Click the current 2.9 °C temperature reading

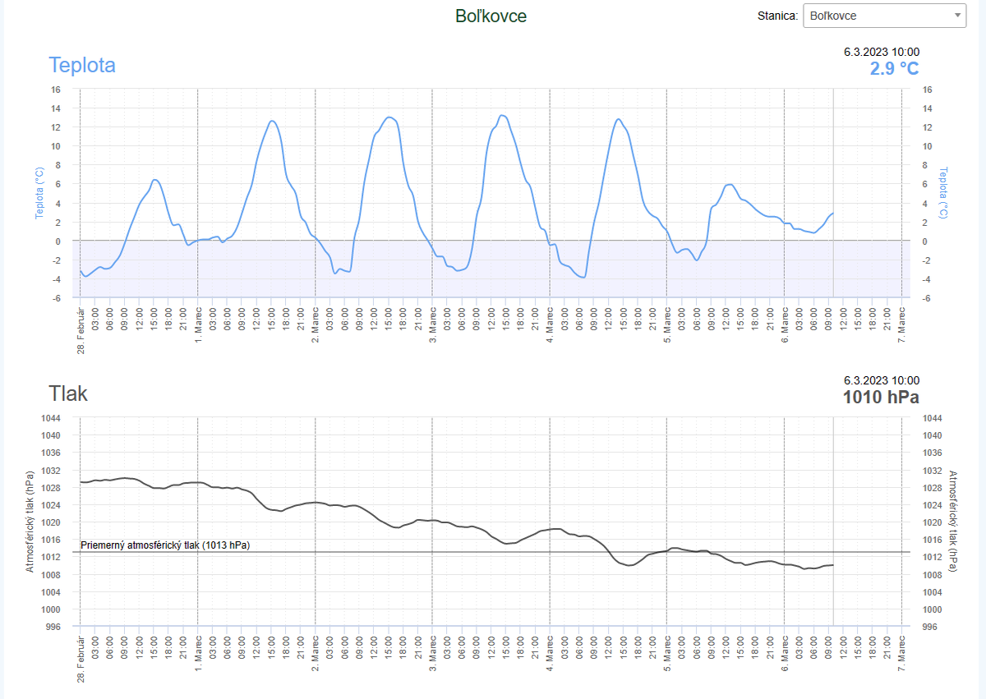click(x=894, y=69)
